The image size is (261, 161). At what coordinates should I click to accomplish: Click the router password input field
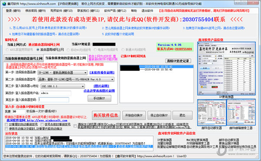point(54,100)
